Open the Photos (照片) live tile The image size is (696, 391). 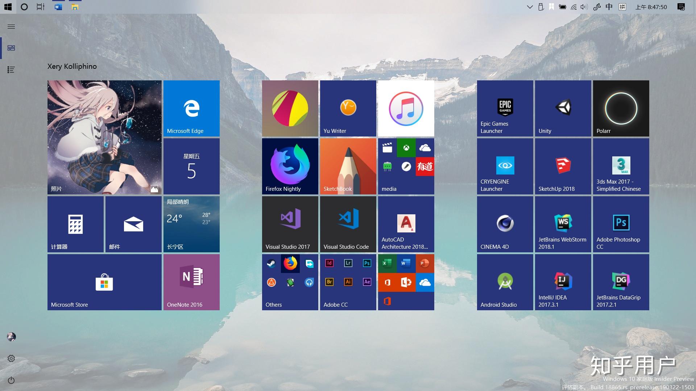104,137
